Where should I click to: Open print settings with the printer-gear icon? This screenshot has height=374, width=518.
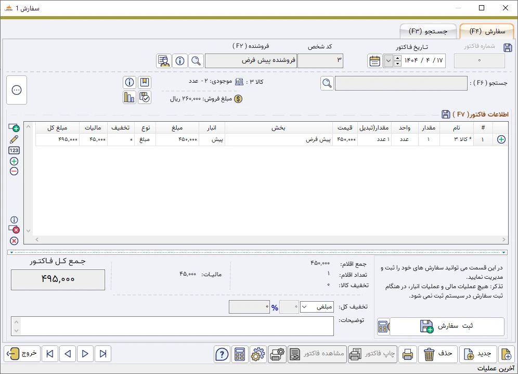pyautogui.click(x=277, y=354)
